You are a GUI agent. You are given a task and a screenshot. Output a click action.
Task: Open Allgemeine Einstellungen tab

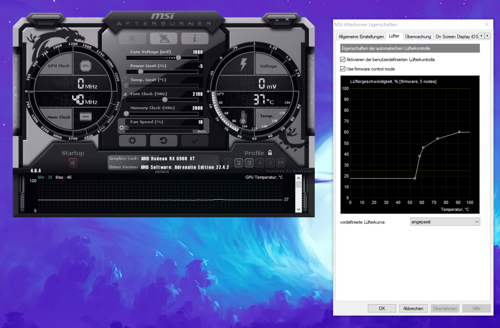tap(361, 37)
